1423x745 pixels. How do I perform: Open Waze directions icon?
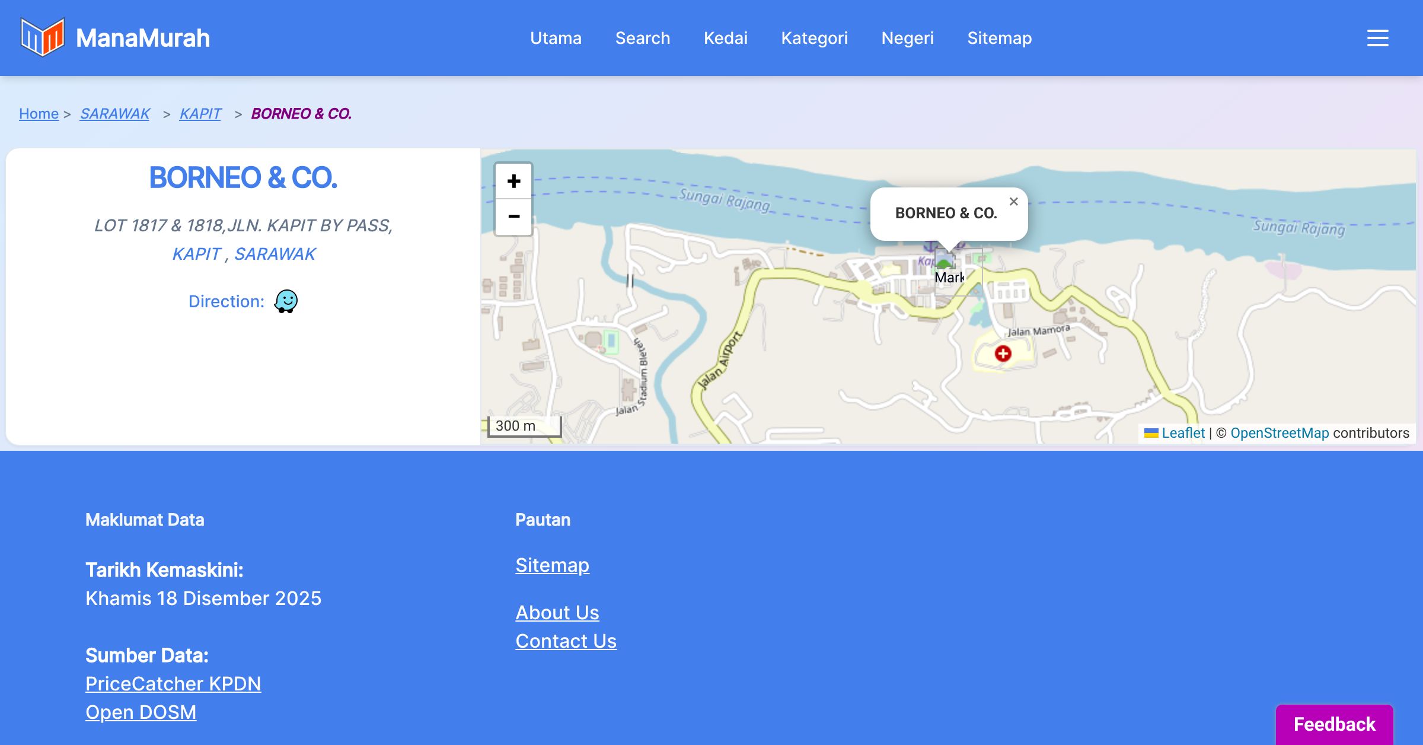click(x=286, y=301)
